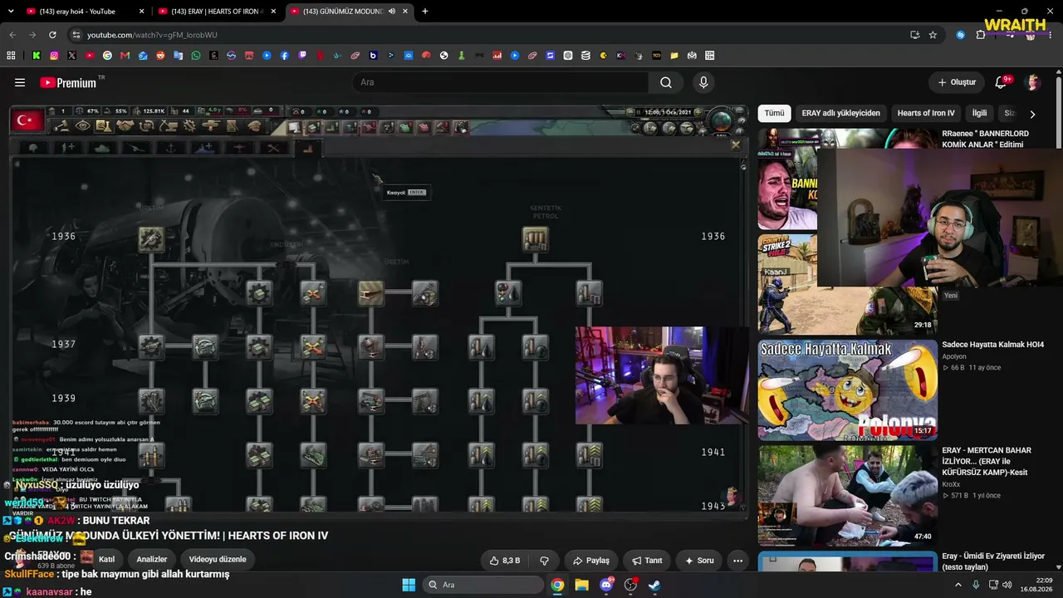Open the Gmail bookmark
This screenshot has height=598, width=1063.
[x=125, y=56]
